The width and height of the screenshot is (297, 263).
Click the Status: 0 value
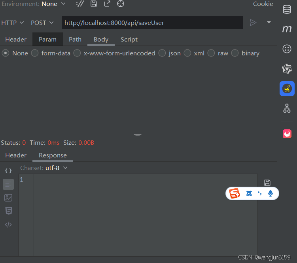24,143
